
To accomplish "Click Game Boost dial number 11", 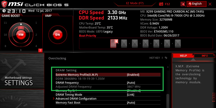I will [5, 23].
